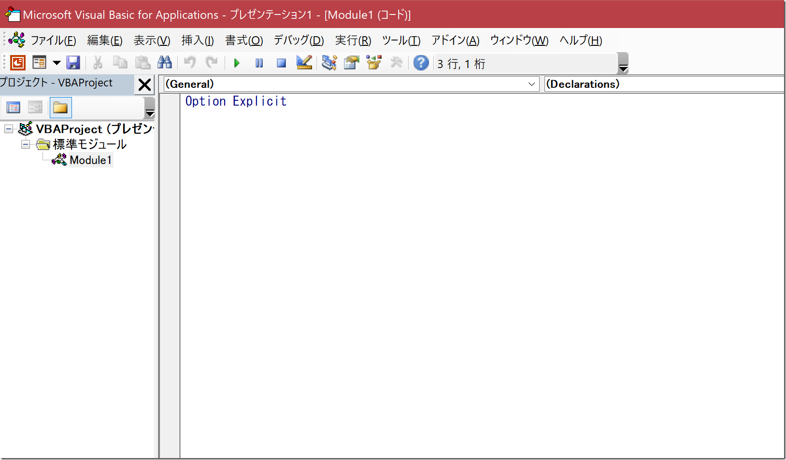This screenshot has height=460, width=786.
Task: Open the アドイン(A) menu
Action: pyautogui.click(x=456, y=41)
